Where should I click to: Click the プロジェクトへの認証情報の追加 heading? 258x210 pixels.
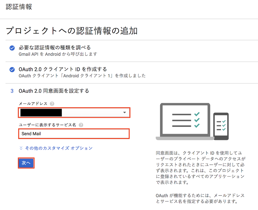tap(72, 31)
